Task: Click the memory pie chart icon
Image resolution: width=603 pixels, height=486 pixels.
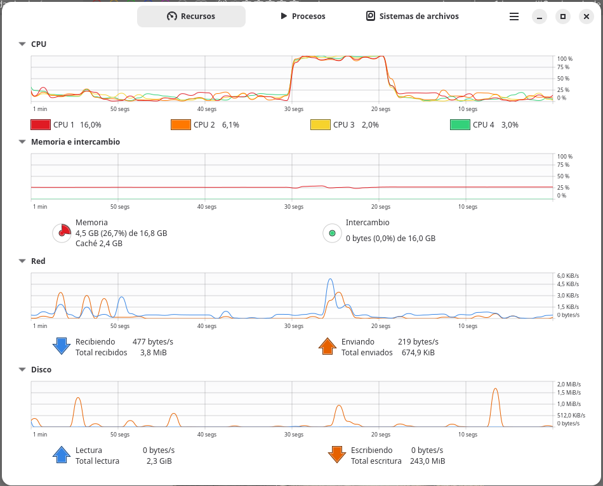Action: point(62,233)
